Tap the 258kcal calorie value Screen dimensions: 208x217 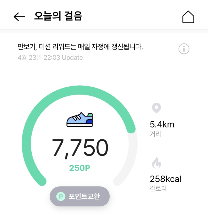tap(166, 178)
